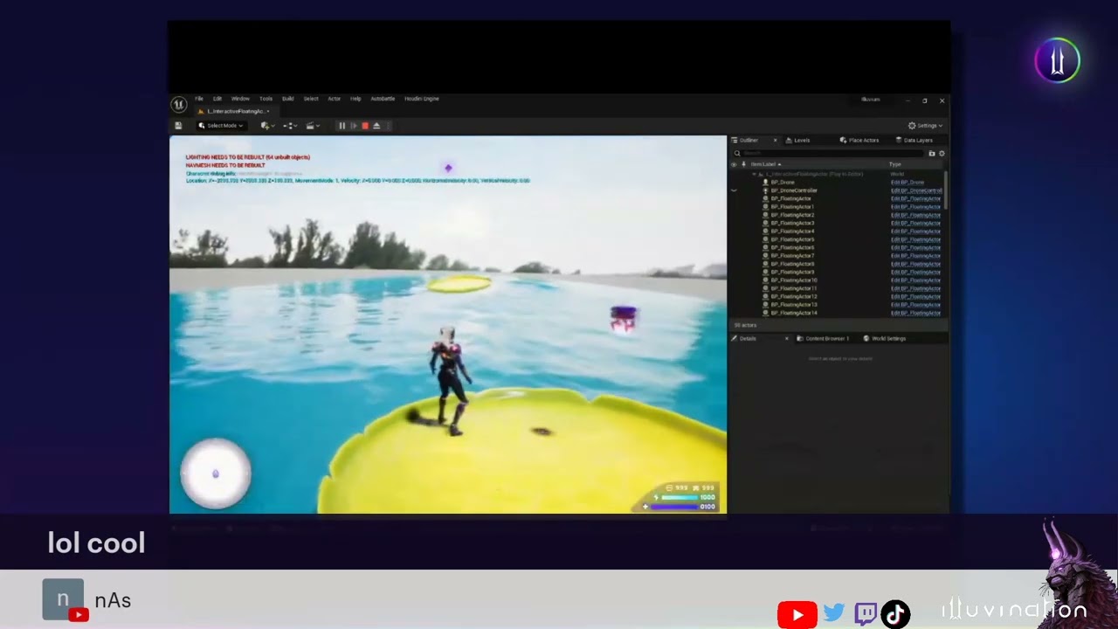Click the add folder icon in Outliner
This screenshot has width=1118, height=629.
point(932,154)
